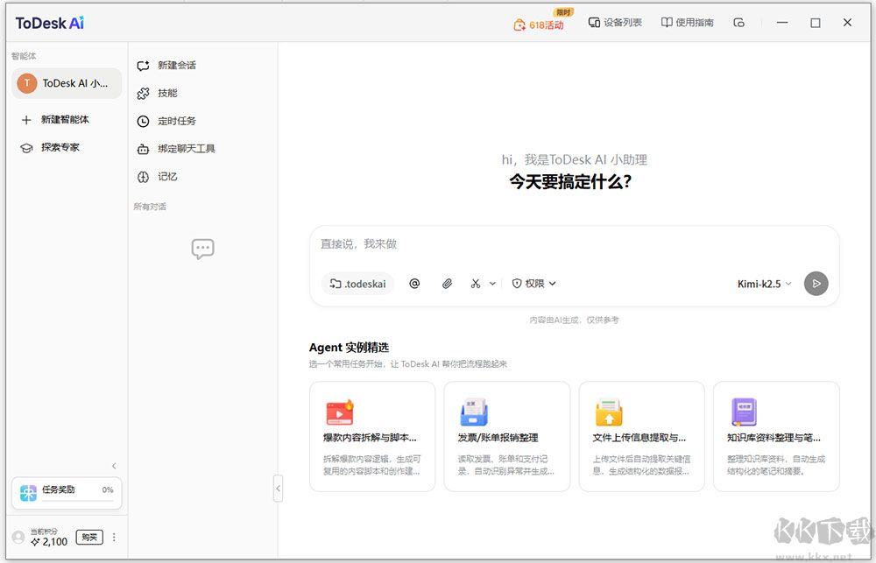Click the 智能体 section label
Screen dimensions: 876x563
(x=24, y=56)
